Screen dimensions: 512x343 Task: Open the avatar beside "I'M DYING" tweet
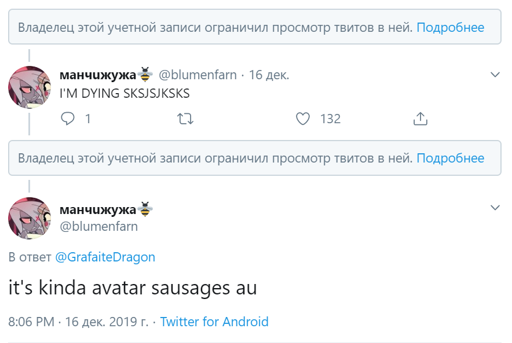[x=30, y=88]
